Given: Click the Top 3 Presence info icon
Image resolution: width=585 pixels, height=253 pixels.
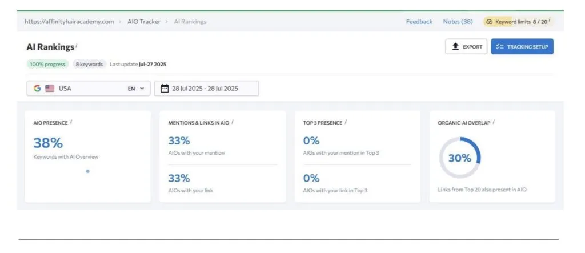Looking at the screenshot, I should (346, 121).
